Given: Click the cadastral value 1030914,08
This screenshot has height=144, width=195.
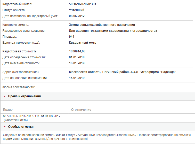Looking at the screenshot, I should pyautogui.click(x=77, y=51).
